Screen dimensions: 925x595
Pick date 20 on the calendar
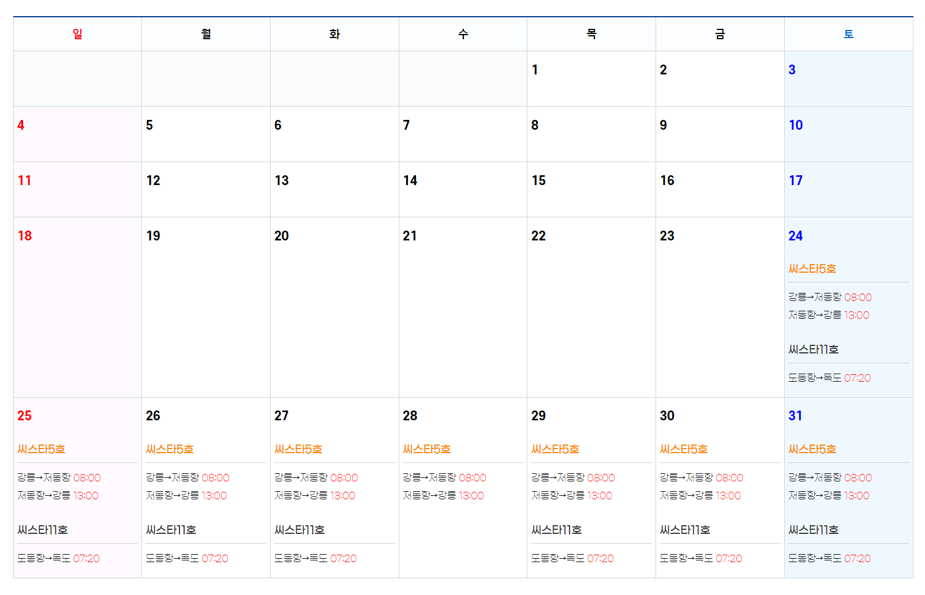coord(282,236)
